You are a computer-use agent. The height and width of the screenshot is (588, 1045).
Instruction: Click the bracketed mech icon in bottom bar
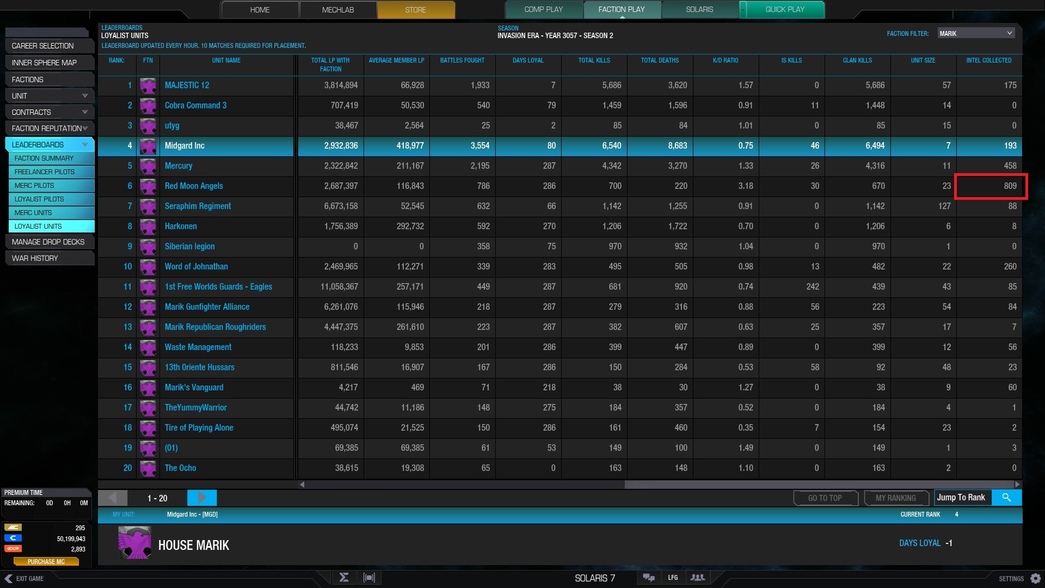tap(369, 578)
